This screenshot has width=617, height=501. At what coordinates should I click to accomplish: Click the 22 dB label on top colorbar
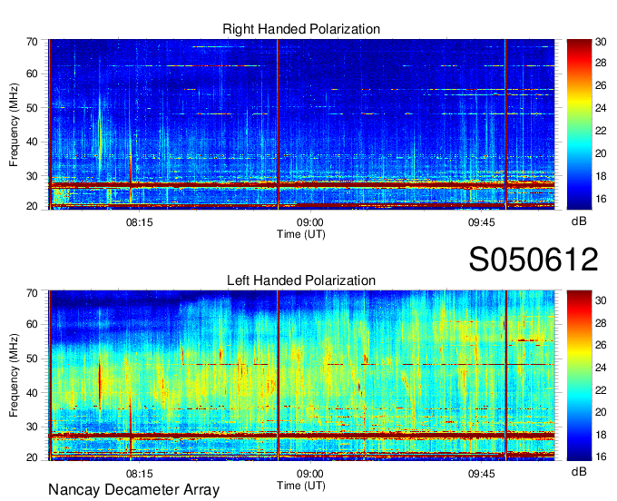tap(601, 131)
